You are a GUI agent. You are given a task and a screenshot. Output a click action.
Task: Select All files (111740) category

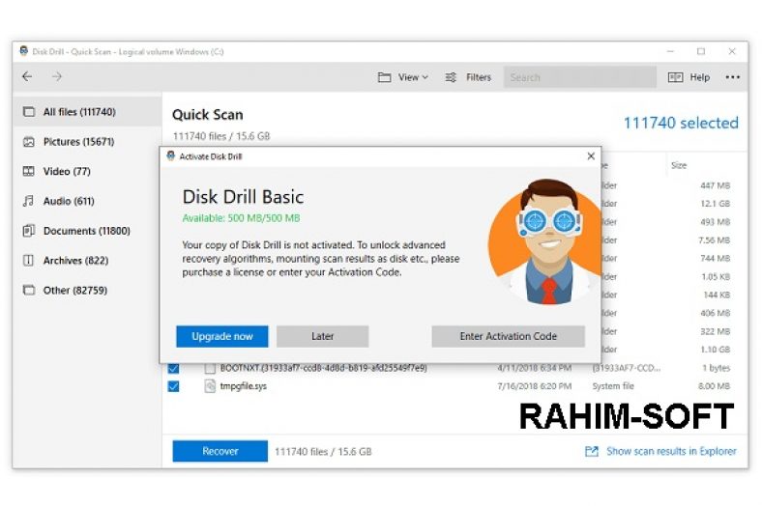pos(87,112)
